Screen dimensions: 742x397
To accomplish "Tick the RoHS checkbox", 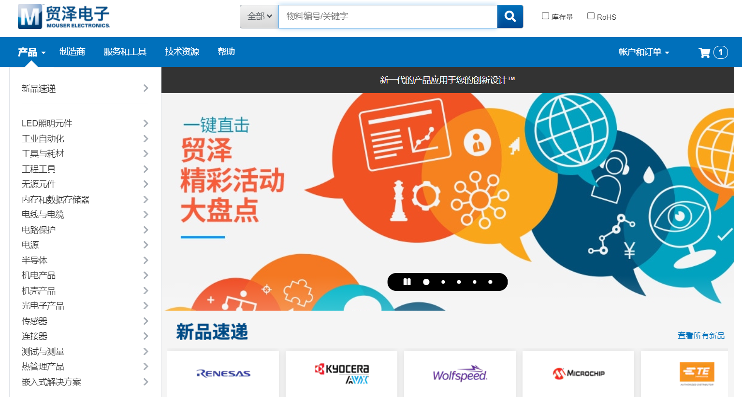I will point(591,16).
